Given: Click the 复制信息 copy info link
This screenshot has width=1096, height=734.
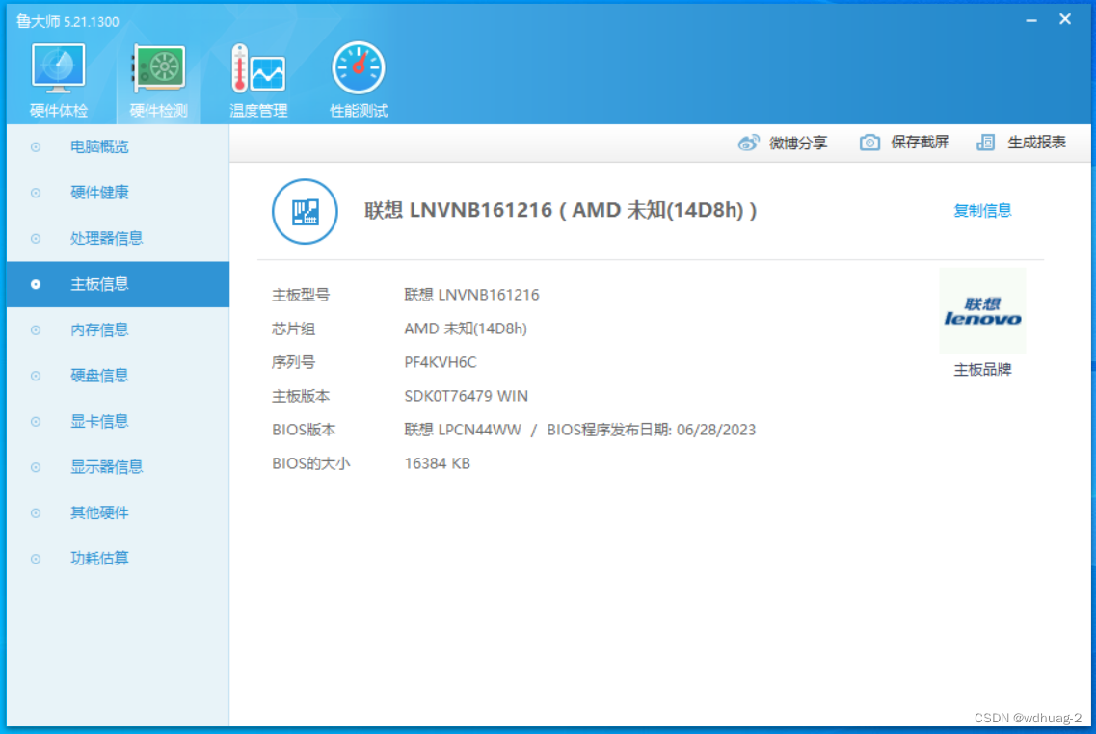Looking at the screenshot, I should 982,210.
